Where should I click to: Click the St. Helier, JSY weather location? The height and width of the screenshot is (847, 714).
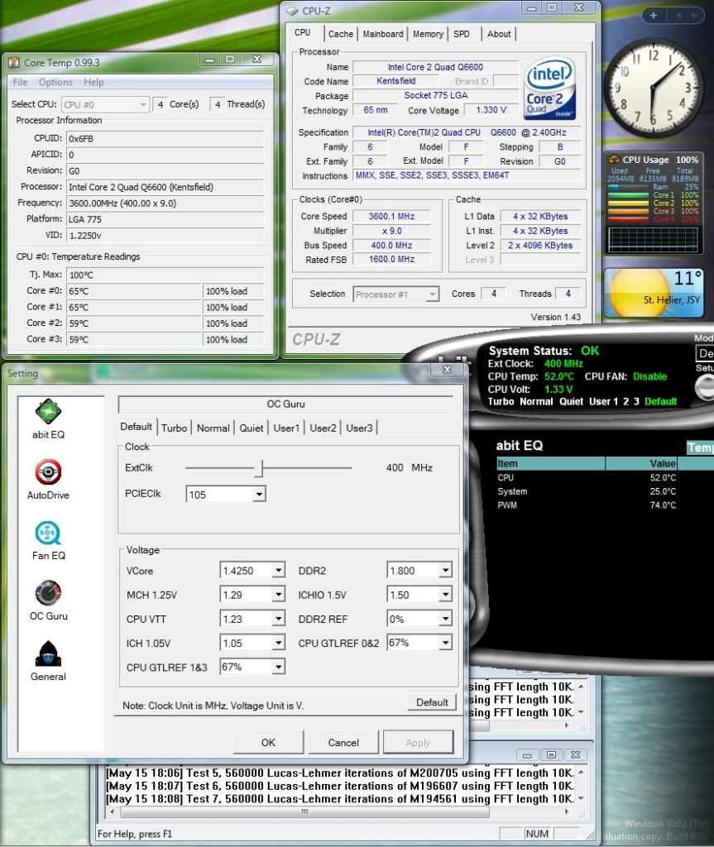[671, 299]
